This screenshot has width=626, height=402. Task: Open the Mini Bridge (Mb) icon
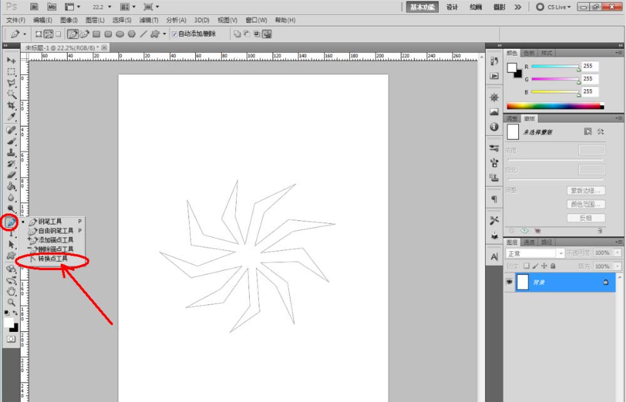(x=52, y=7)
